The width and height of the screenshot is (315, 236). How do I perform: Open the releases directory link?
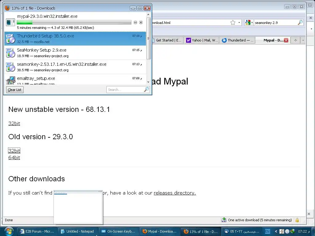tap(175, 193)
